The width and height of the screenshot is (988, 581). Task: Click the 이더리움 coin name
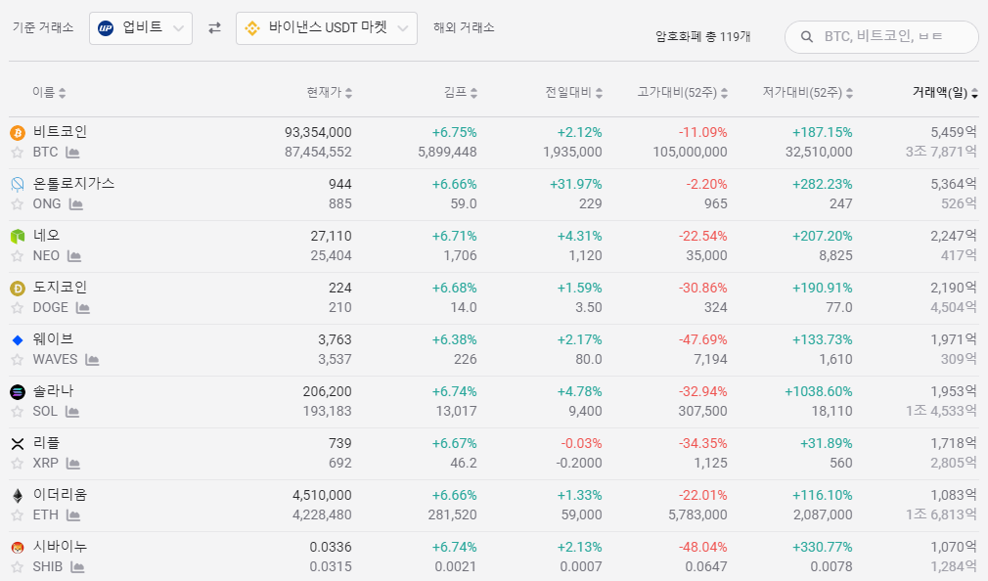[60, 495]
